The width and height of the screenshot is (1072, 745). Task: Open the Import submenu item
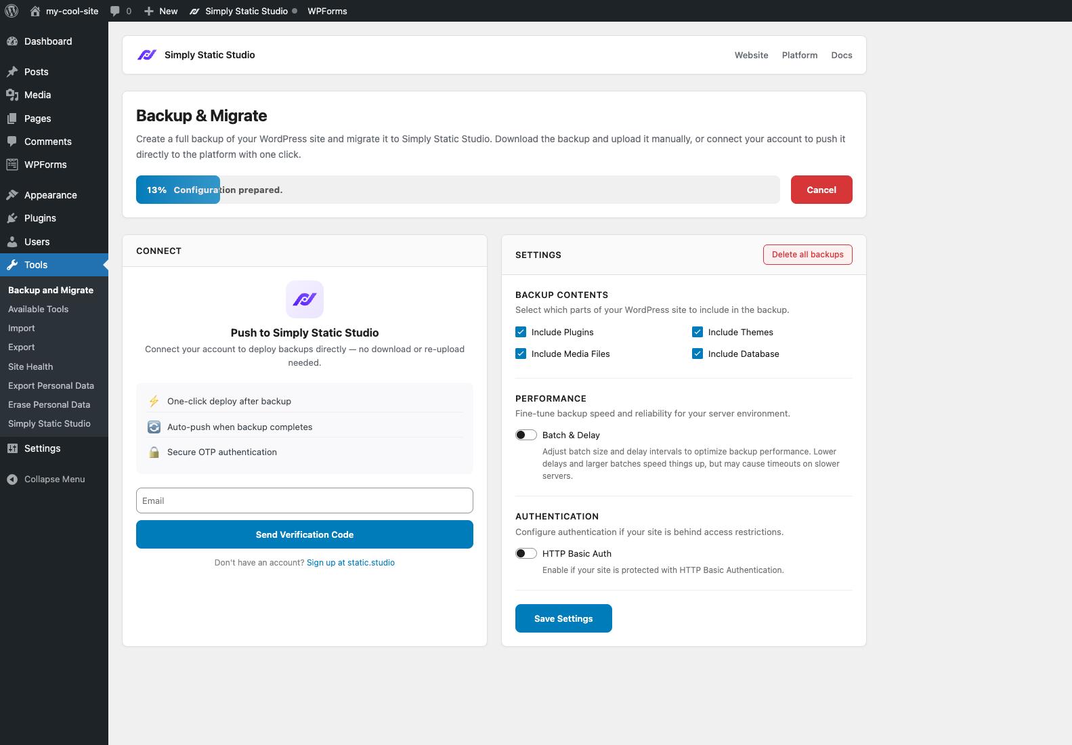click(21, 328)
